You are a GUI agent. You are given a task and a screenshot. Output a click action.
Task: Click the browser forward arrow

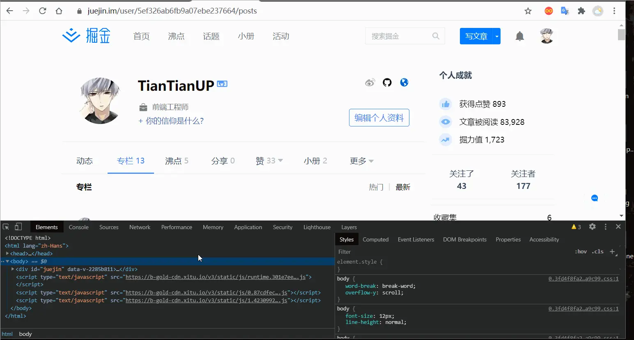(x=26, y=11)
